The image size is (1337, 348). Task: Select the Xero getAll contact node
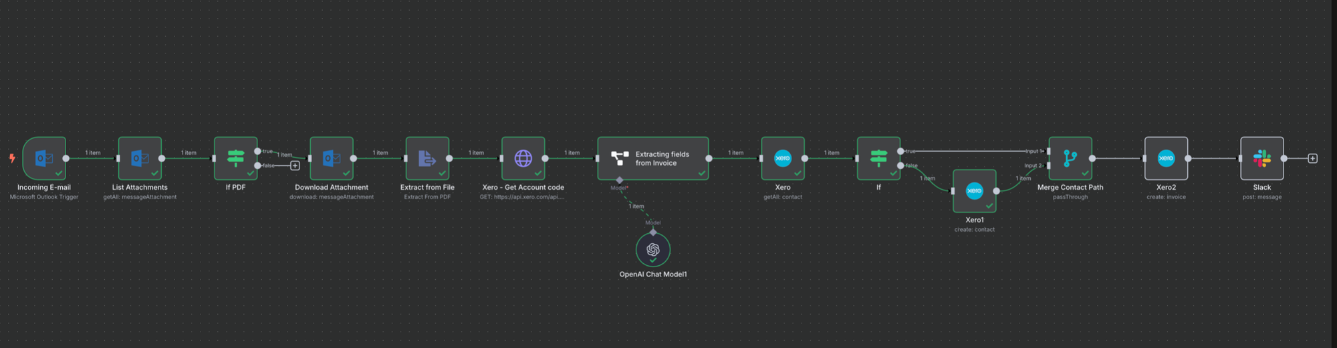783,158
